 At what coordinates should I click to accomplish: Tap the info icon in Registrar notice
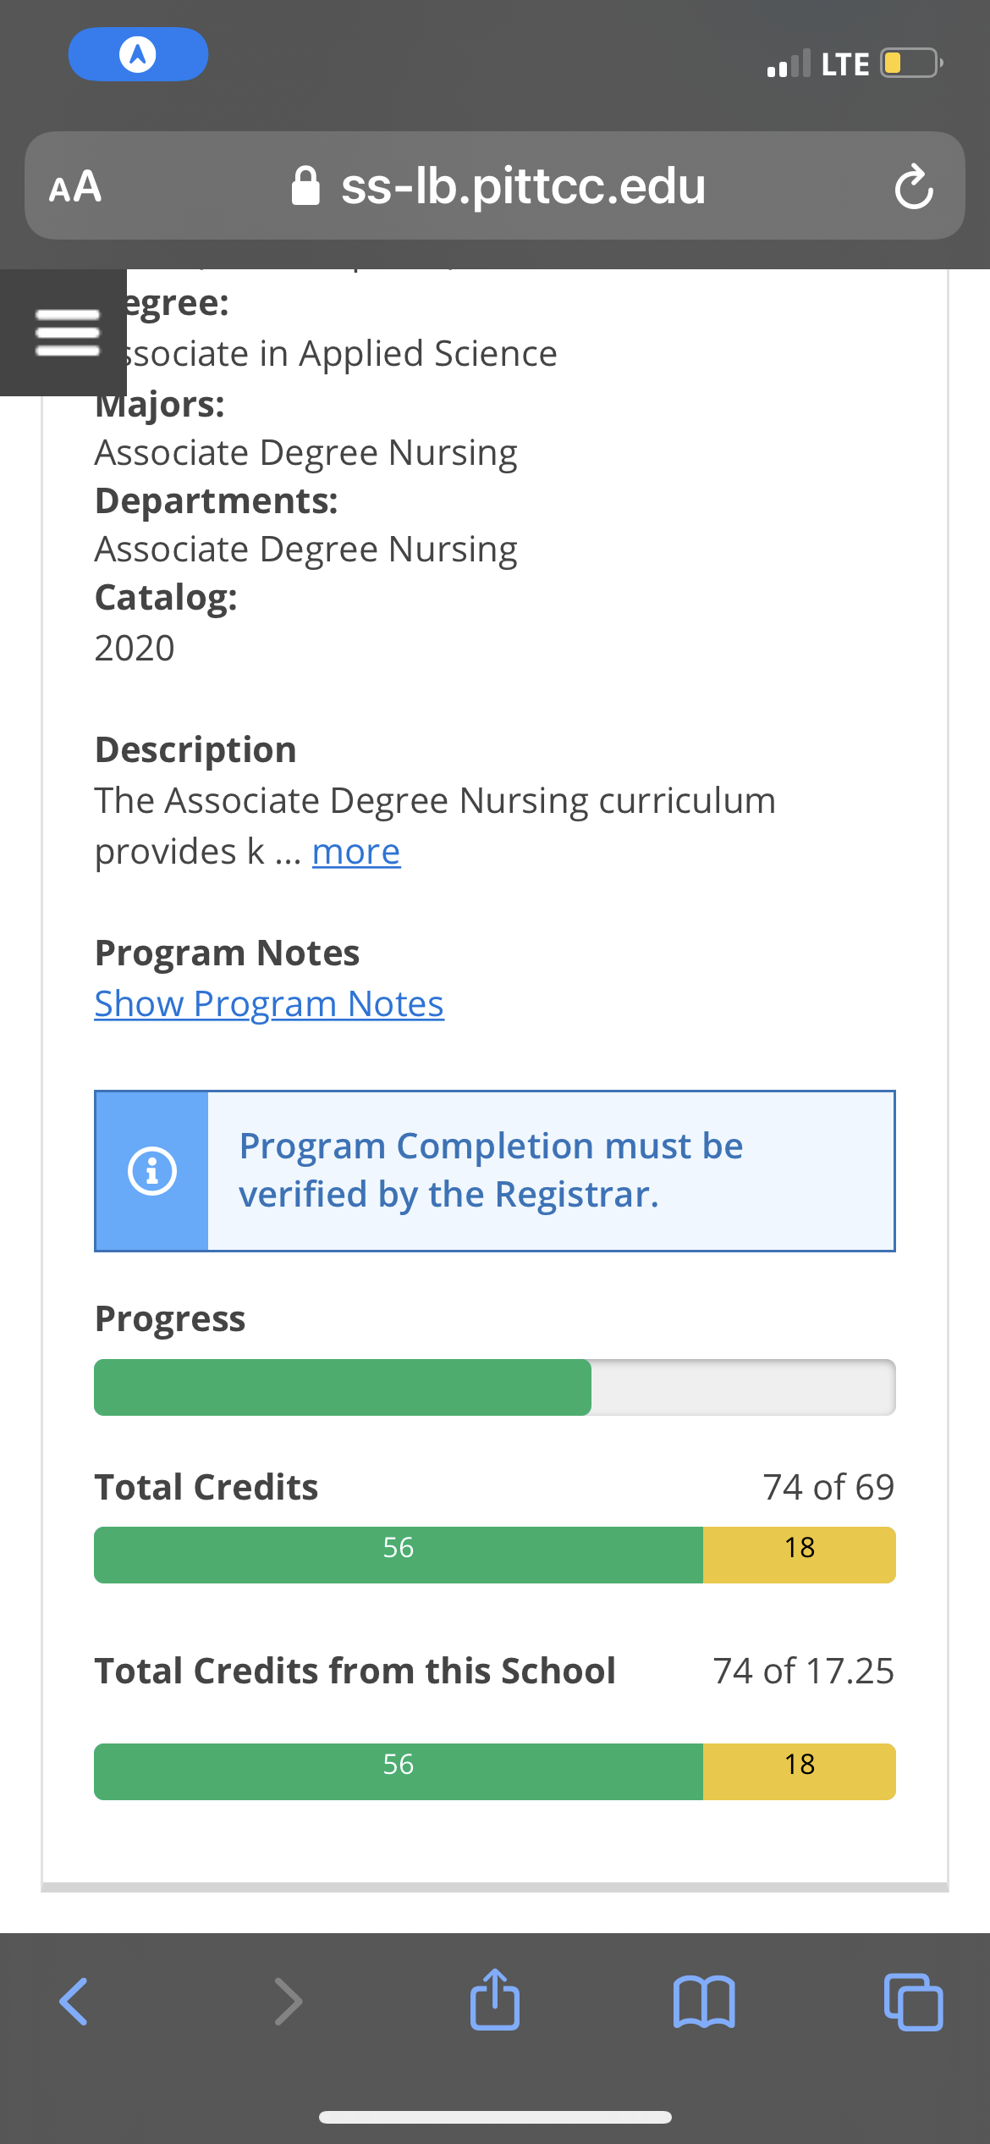(152, 1171)
